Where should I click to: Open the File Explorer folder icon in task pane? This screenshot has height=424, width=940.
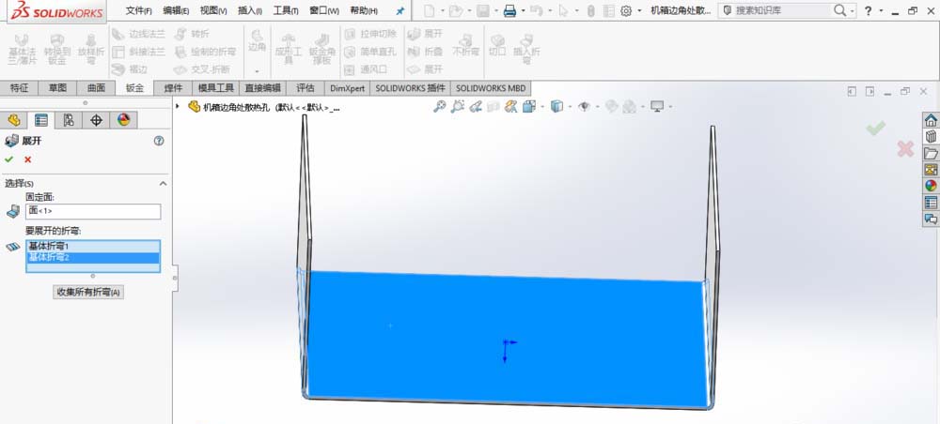point(931,153)
